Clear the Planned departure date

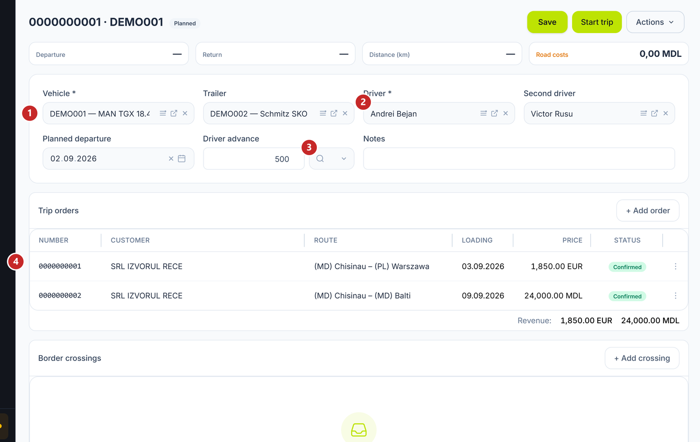tap(171, 159)
